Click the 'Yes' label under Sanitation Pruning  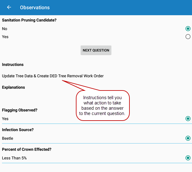click(5, 37)
